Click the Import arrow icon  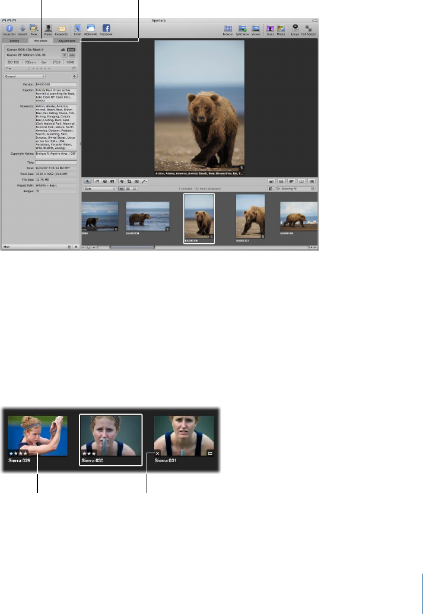click(23, 28)
